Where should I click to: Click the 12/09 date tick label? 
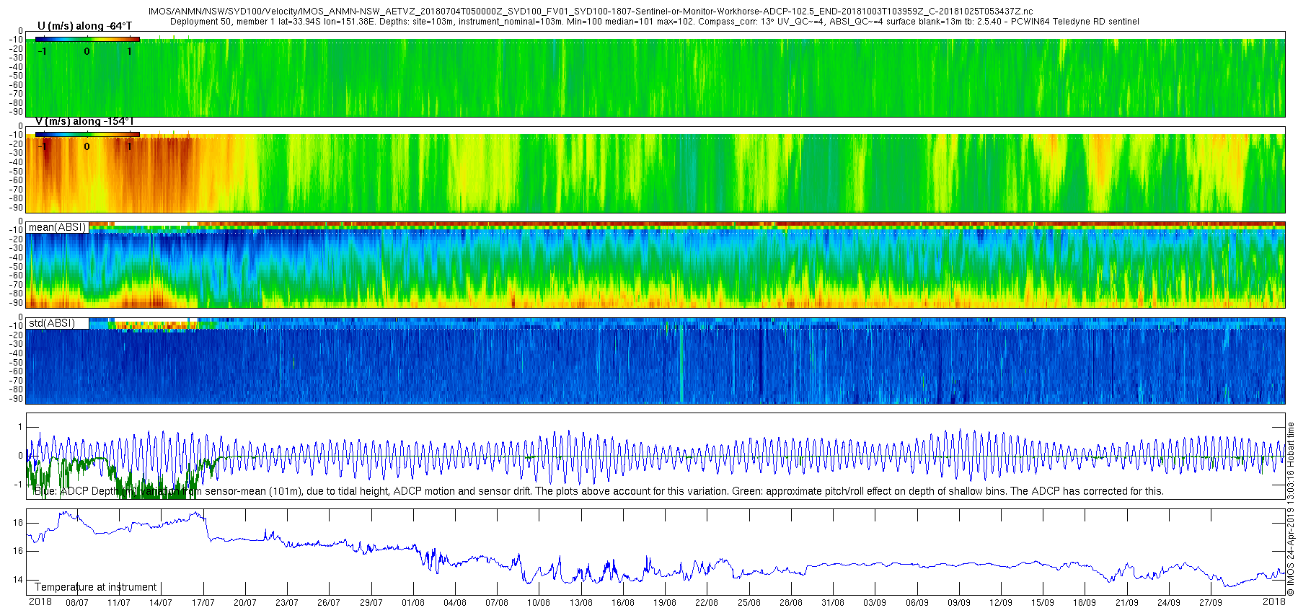tap(1001, 603)
